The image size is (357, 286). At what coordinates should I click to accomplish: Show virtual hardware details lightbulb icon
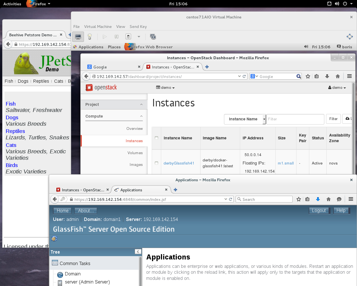pos(90,37)
